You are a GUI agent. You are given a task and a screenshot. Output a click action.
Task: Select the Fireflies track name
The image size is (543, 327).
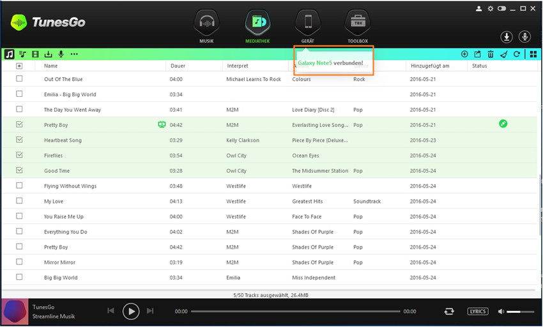(x=53, y=156)
